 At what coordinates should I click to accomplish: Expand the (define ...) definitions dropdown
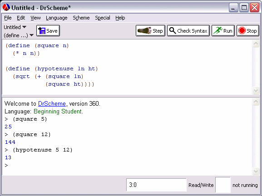(19, 35)
